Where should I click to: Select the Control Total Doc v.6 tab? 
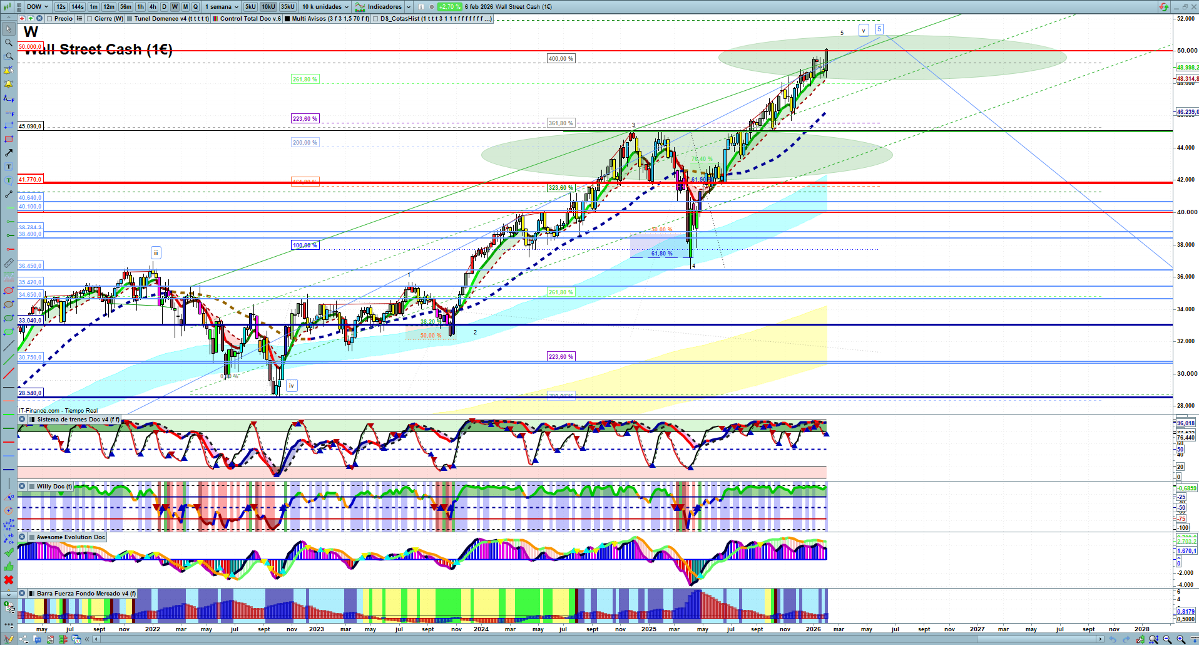(247, 19)
